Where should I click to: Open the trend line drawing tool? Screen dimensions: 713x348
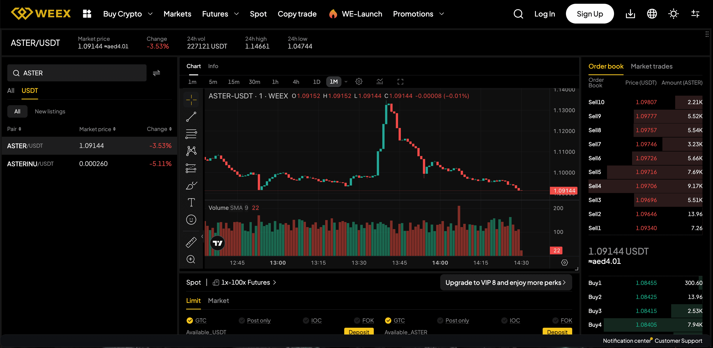(x=191, y=116)
